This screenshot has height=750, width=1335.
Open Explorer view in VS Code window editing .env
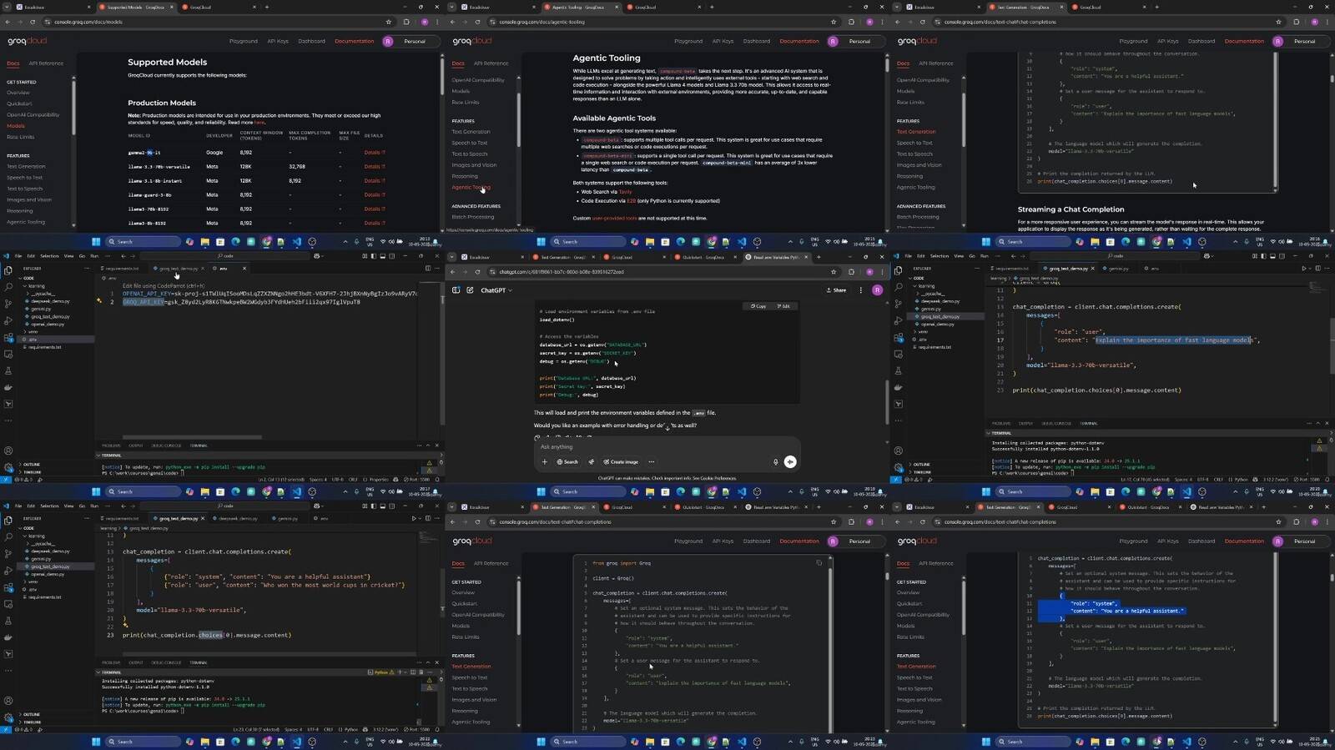tap(8, 270)
